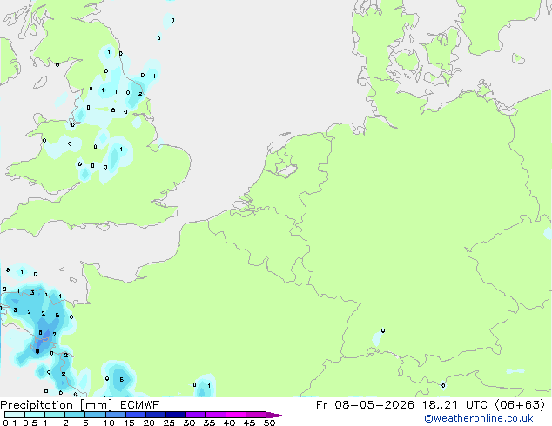
Task: Click the 'Precipitation' title text
Action: tap(37, 405)
